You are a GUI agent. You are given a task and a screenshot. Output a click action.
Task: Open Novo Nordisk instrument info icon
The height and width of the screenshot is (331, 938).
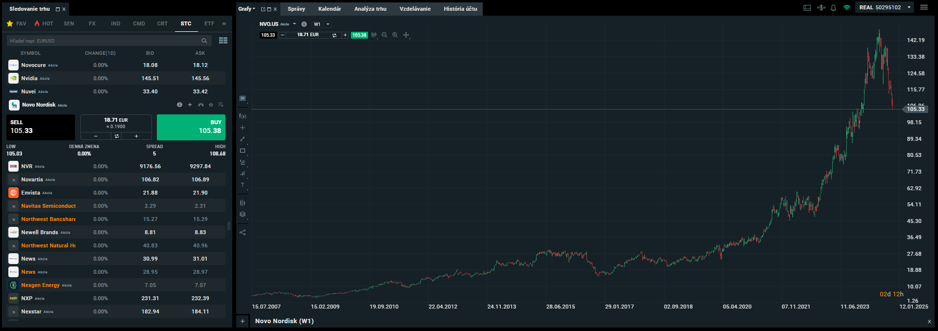tap(179, 105)
